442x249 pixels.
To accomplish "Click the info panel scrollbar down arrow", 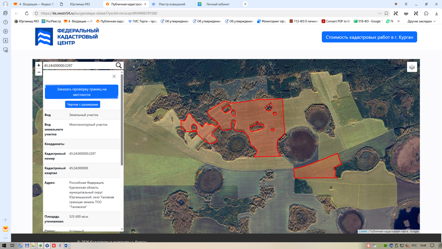I will coord(122,230).
